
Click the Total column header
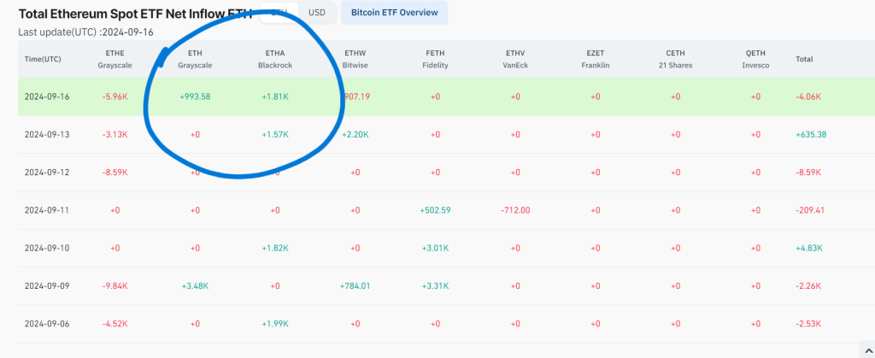(804, 59)
